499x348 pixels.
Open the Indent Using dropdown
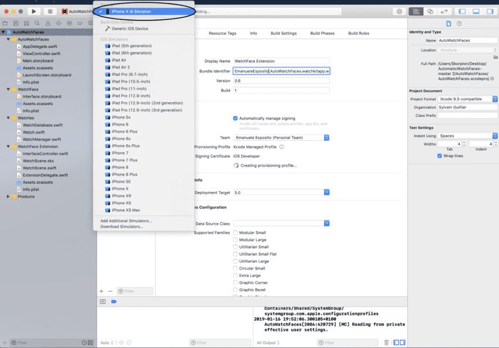(x=467, y=136)
